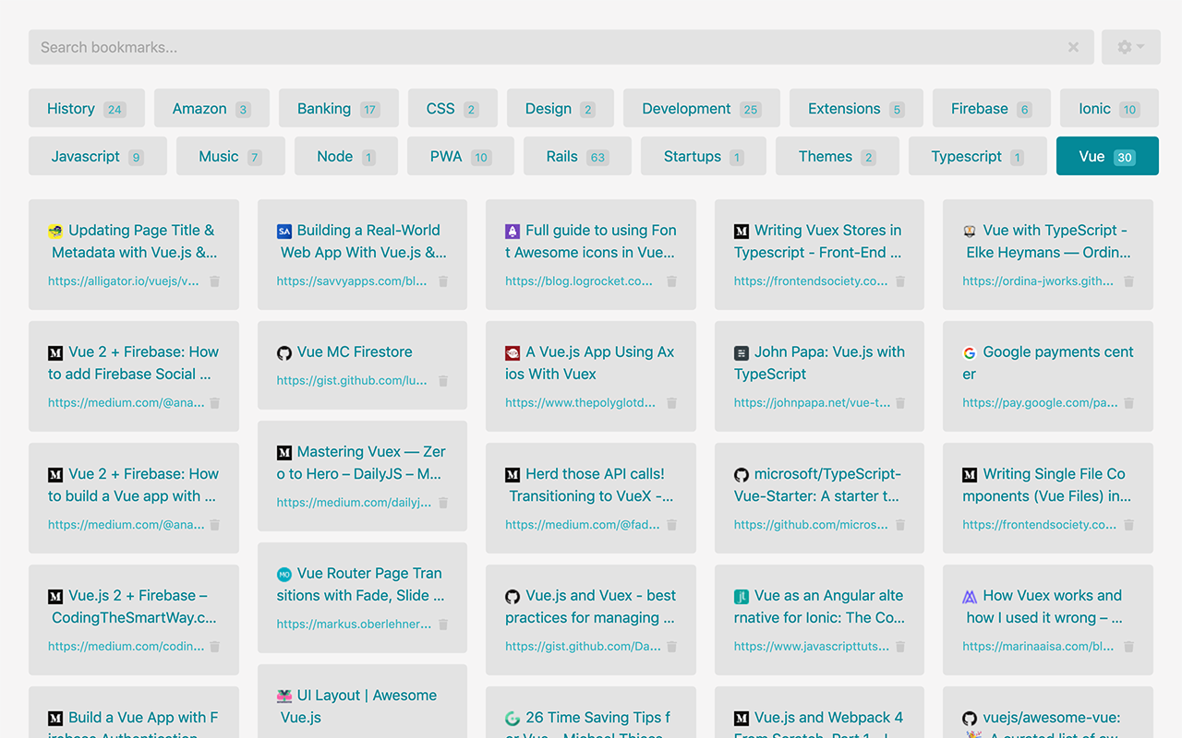Screen dimensions: 1182x738
Task: Delete the 'How to build a Vue app' bookmark
Action: point(215,525)
